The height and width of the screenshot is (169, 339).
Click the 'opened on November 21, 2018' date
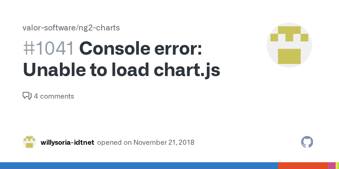pos(146,142)
